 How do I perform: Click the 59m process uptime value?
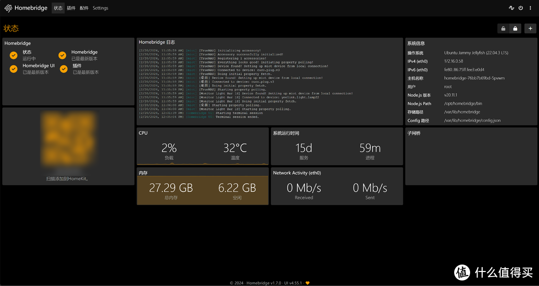[370, 148]
